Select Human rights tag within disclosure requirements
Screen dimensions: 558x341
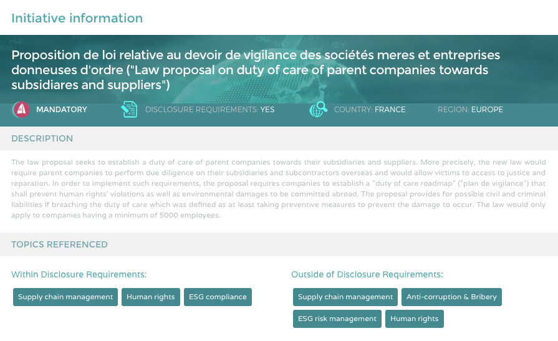click(150, 297)
